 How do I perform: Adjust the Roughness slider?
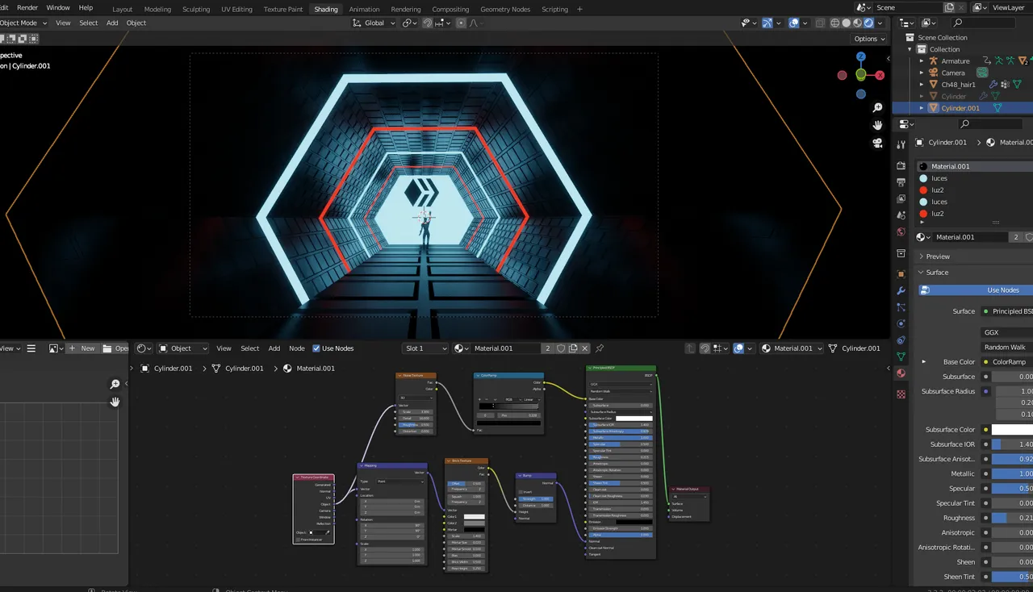1012,518
